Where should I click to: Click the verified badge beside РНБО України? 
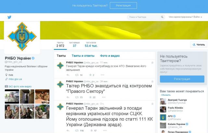(33, 58)
